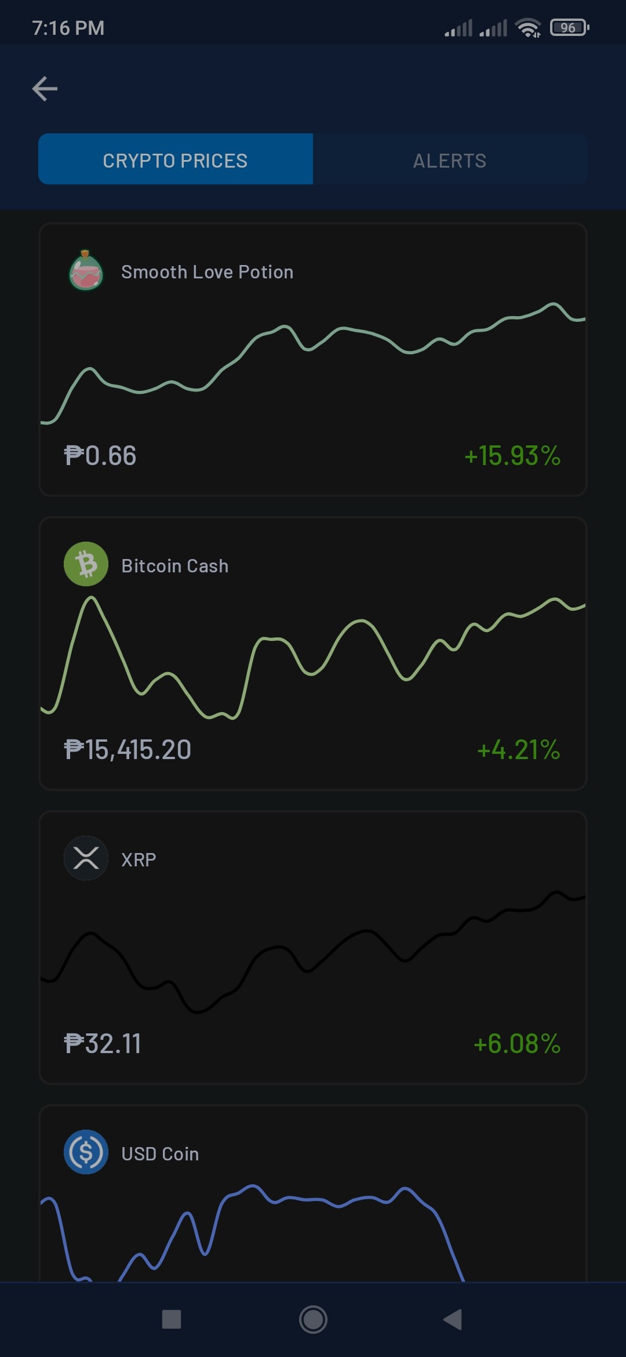
Task: Select the CRYPTO PRICES tab
Action: tap(176, 159)
